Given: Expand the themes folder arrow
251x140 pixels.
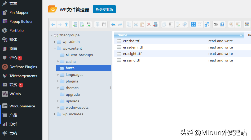Looking at the screenshot, I should 58,88.
